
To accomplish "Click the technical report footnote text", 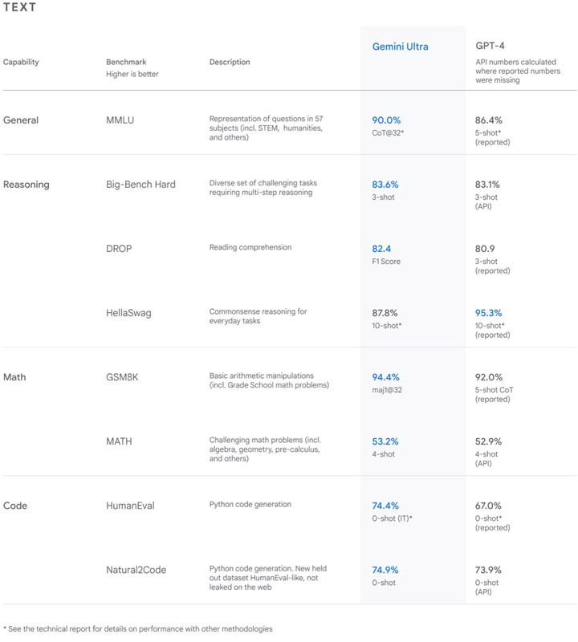I will click(x=137, y=629).
